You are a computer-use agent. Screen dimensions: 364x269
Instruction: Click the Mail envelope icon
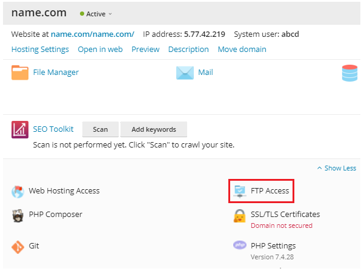click(x=185, y=73)
